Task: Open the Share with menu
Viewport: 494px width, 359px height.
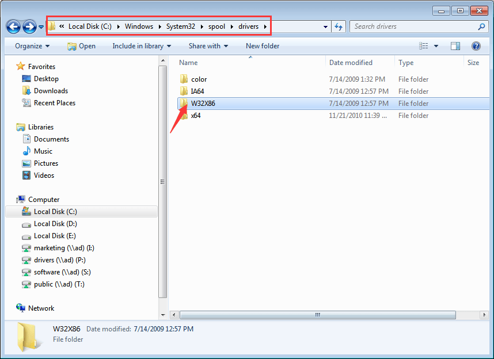Action: point(208,46)
